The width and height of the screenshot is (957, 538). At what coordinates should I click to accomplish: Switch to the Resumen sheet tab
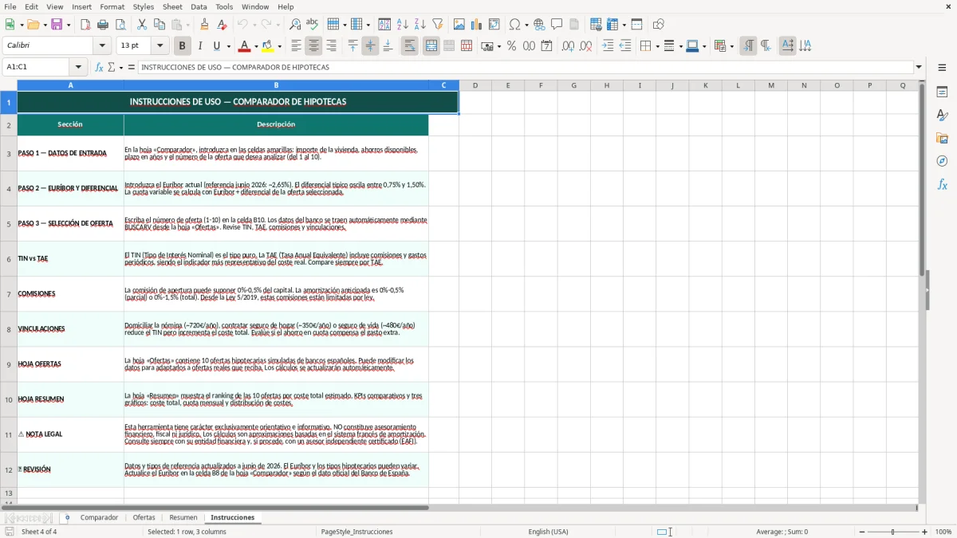183,517
